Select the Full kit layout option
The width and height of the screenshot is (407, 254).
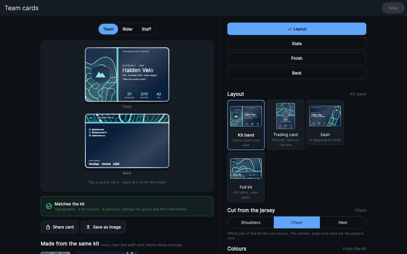click(x=246, y=177)
